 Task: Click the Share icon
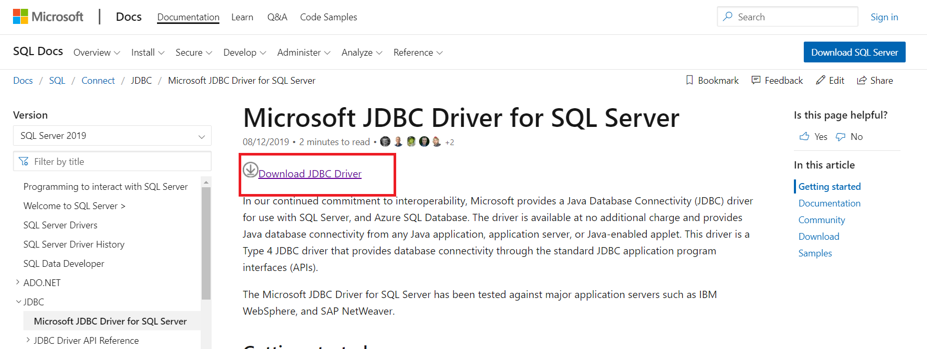click(x=861, y=80)
